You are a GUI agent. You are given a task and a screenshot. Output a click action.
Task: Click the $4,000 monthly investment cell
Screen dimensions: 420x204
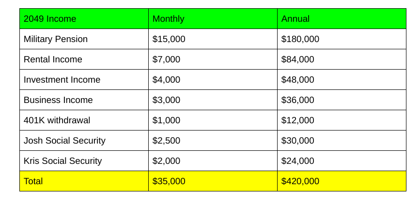(x=167, y=80)
